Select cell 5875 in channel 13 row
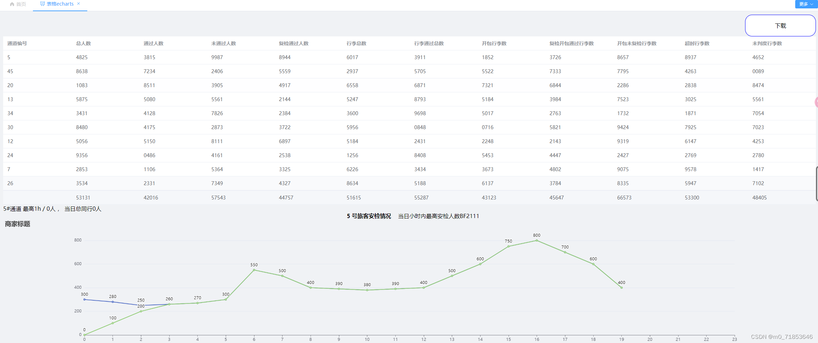The width and height of the screenshot is (818, 343). point(82,99)
